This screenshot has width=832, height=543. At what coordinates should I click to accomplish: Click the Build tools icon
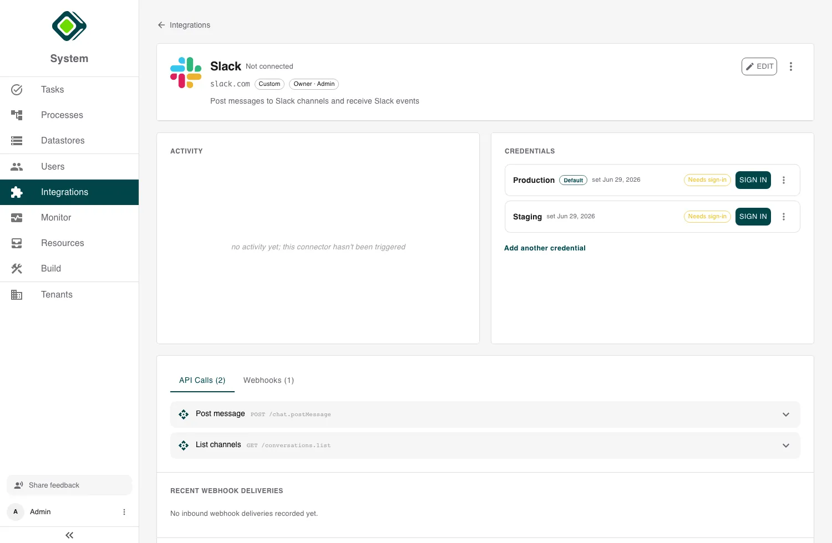pyautogui.click(x=17, y=269)
